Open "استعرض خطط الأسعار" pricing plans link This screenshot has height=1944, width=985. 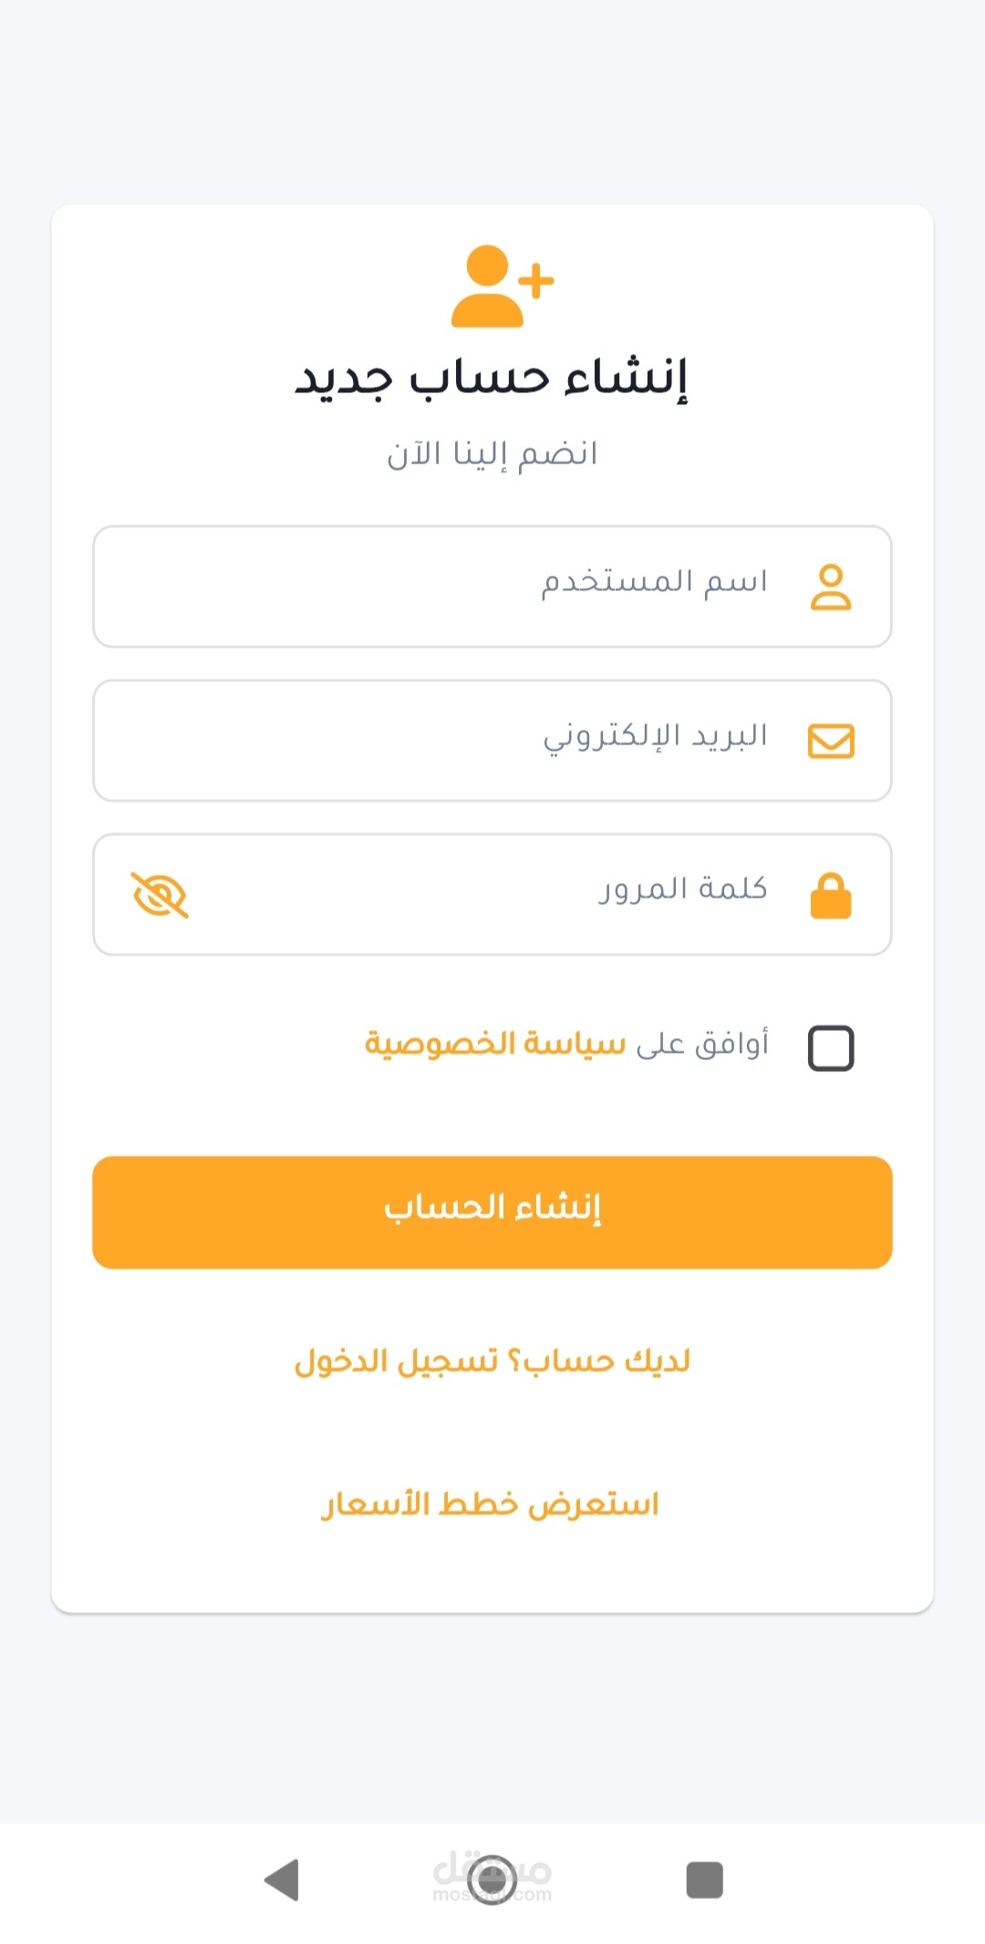[x=490, y=1504]
